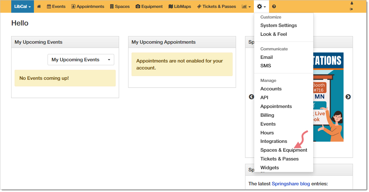Image resolution: width=369 pixels, height=192 pixels.
Task: Expand the My Upcoming Events selector
Action: tap(81, 60)
